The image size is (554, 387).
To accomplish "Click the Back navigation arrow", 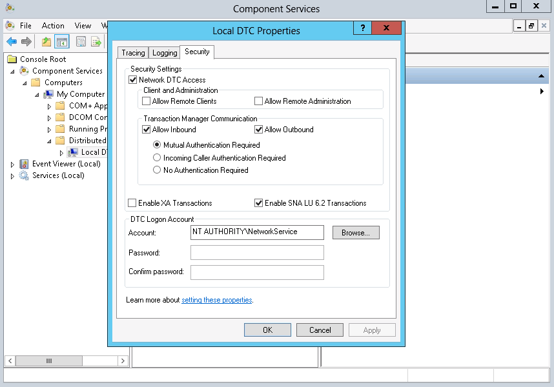I will 10,41.
